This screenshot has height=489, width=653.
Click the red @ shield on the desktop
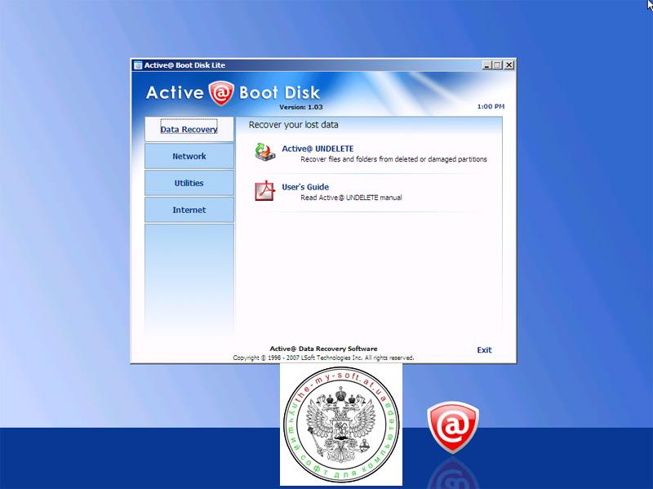[x=453, y=427]
